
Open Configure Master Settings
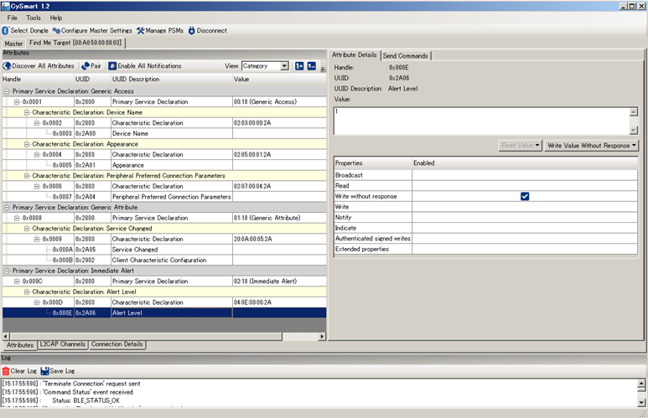pos(92,30)
